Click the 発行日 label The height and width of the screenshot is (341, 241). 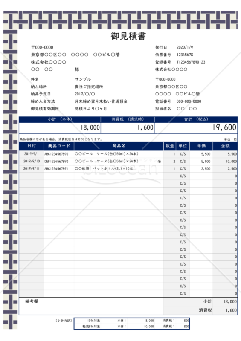(x=161, y=47)
